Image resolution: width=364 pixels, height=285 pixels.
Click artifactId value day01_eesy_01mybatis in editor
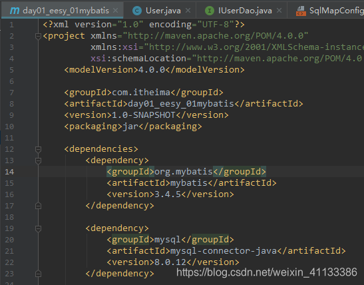point(181,104)
